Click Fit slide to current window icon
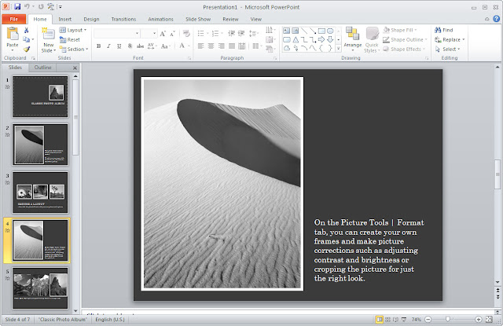This screenshot has height=326, width=503. 489,319
